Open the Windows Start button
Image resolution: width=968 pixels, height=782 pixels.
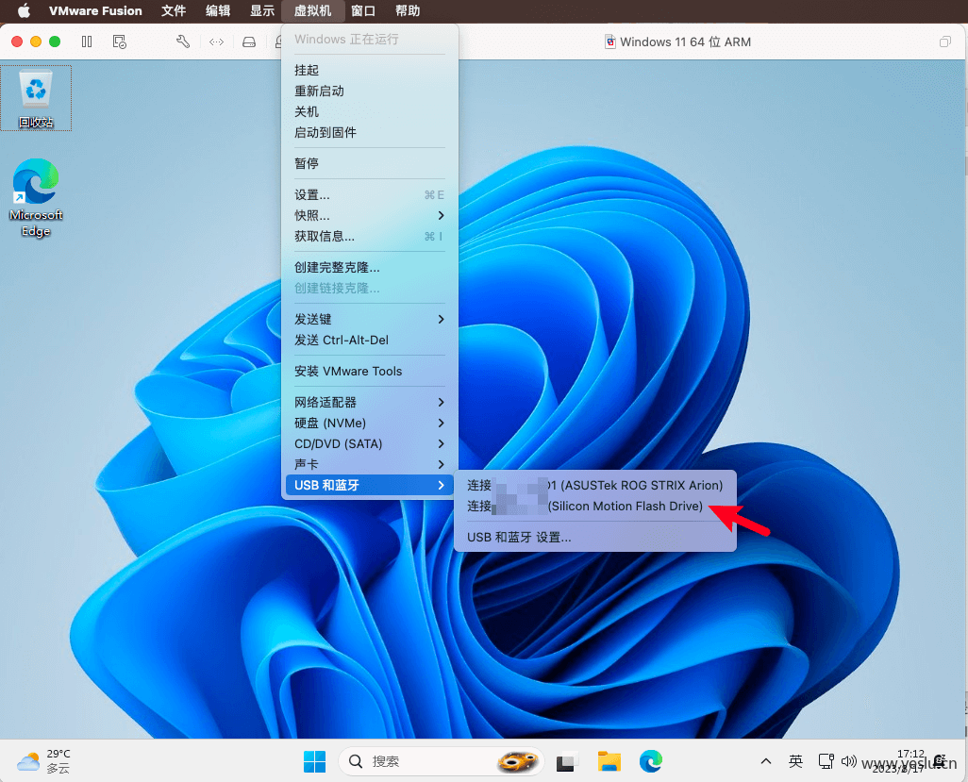click(x=314, y=761)
